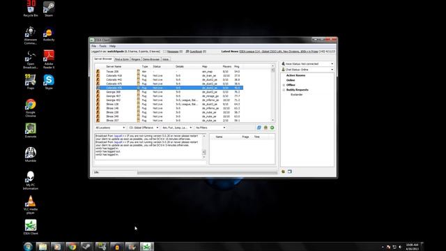Open the Latest News ESEA League link

click(279, 52)
